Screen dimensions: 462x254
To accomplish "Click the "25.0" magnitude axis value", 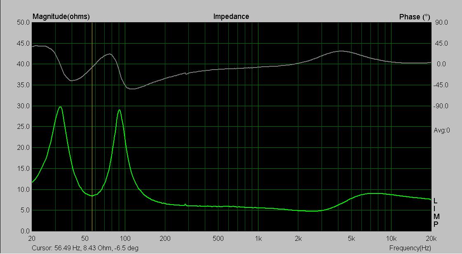I will (x=23, y=127).
